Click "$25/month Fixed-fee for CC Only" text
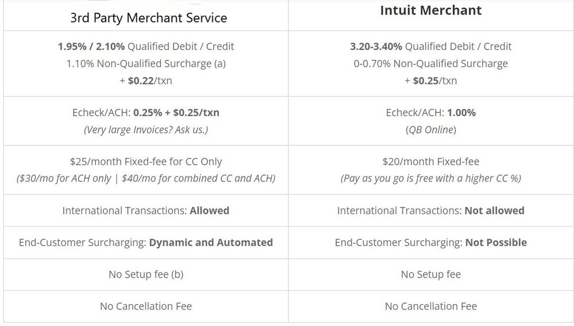Viewport: 574px width, 326px height. pos(145,162)
